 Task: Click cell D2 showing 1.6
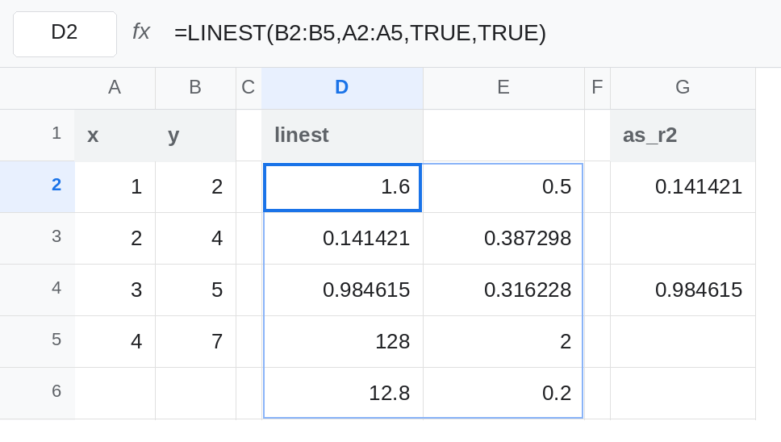pos(342,187)
